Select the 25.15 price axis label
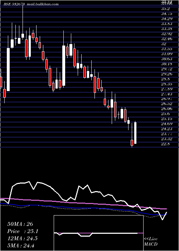This screenshot has height=251, width=179. pos(166,119)
